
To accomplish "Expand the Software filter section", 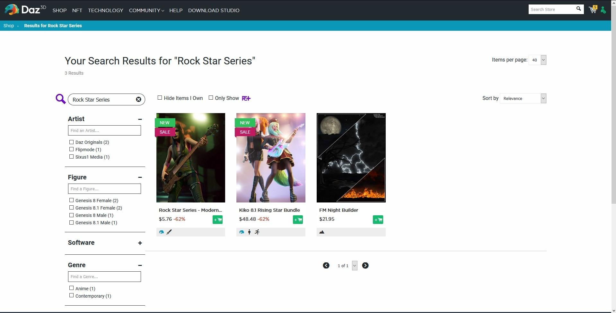I will pyautogui.click(x=140, y=243).
